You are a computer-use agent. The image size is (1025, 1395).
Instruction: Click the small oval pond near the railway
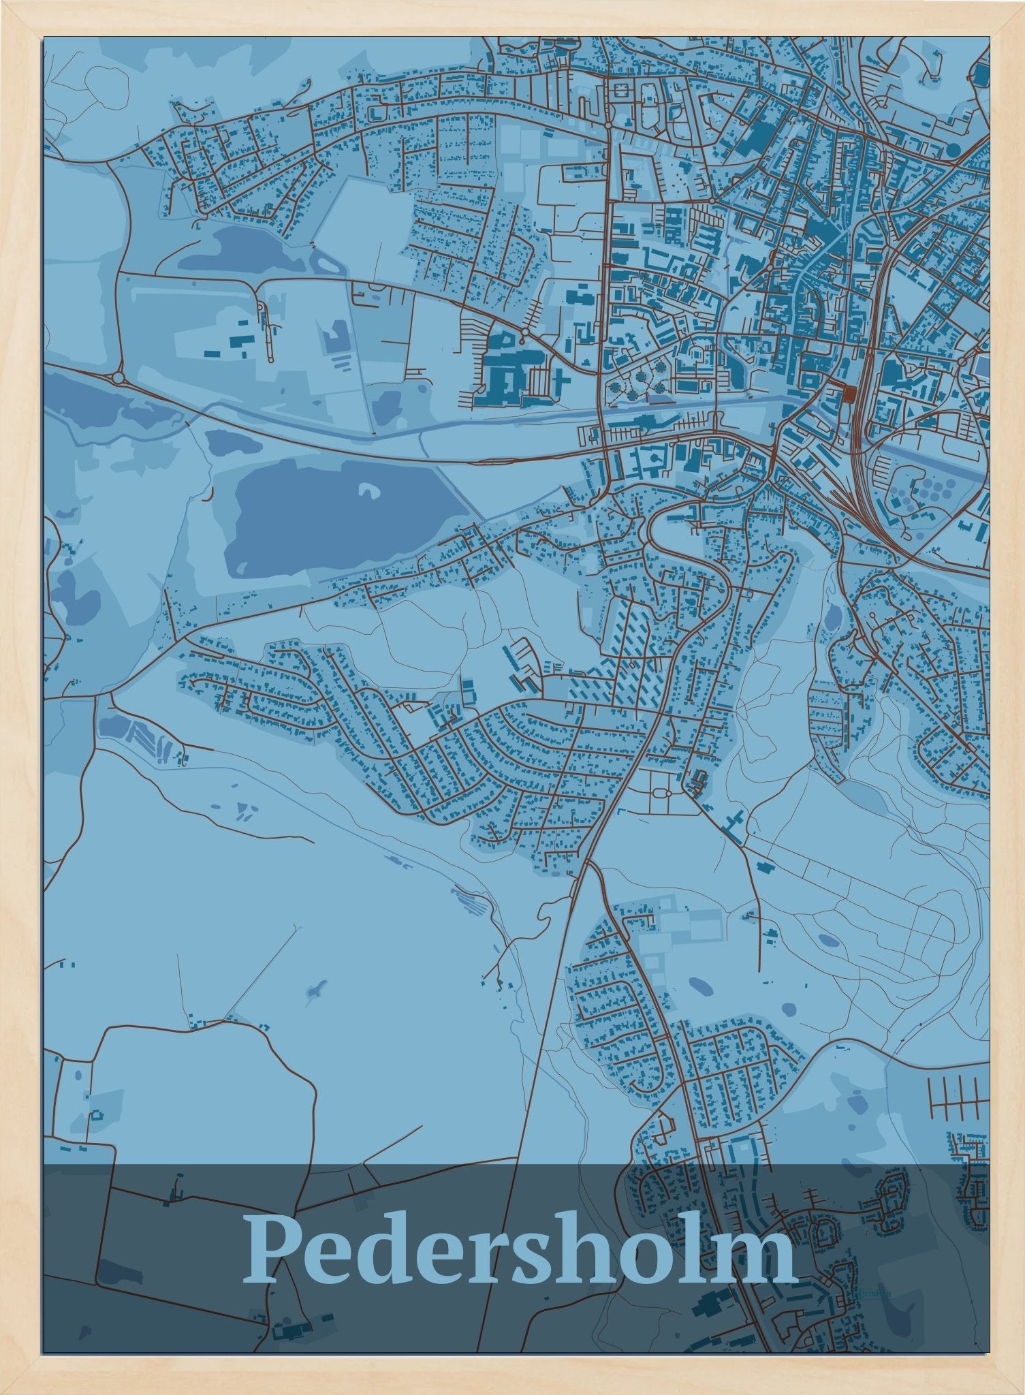tap(832, 617)
